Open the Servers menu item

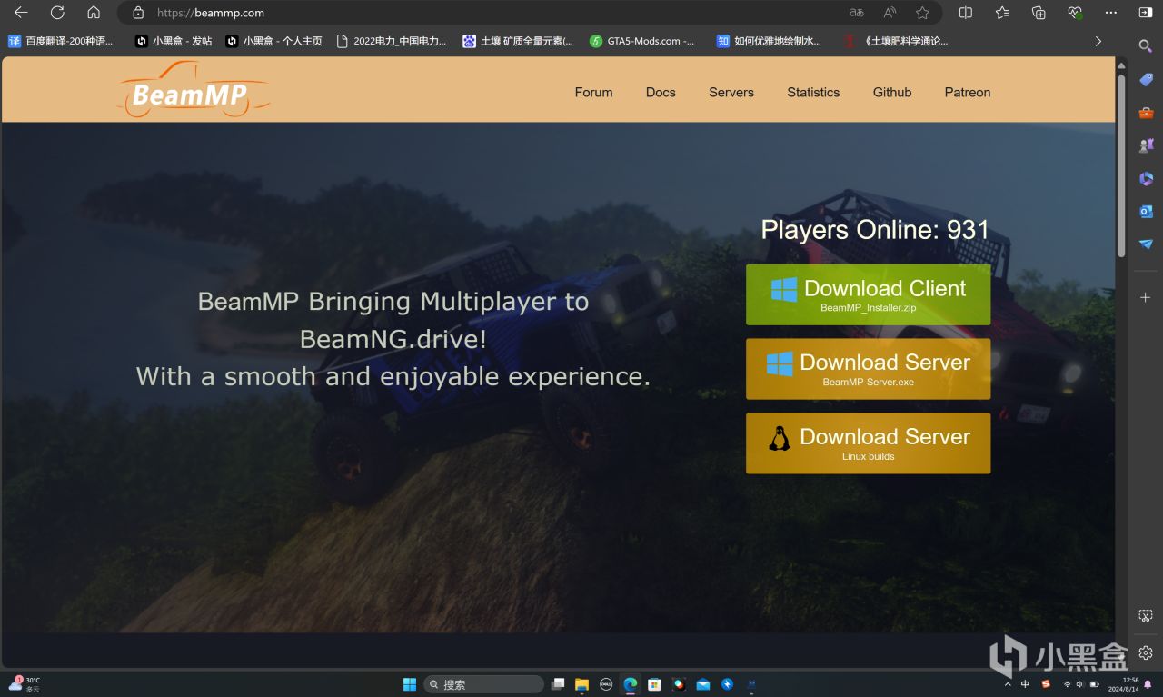pyautogui.click(x=731, y=92)
